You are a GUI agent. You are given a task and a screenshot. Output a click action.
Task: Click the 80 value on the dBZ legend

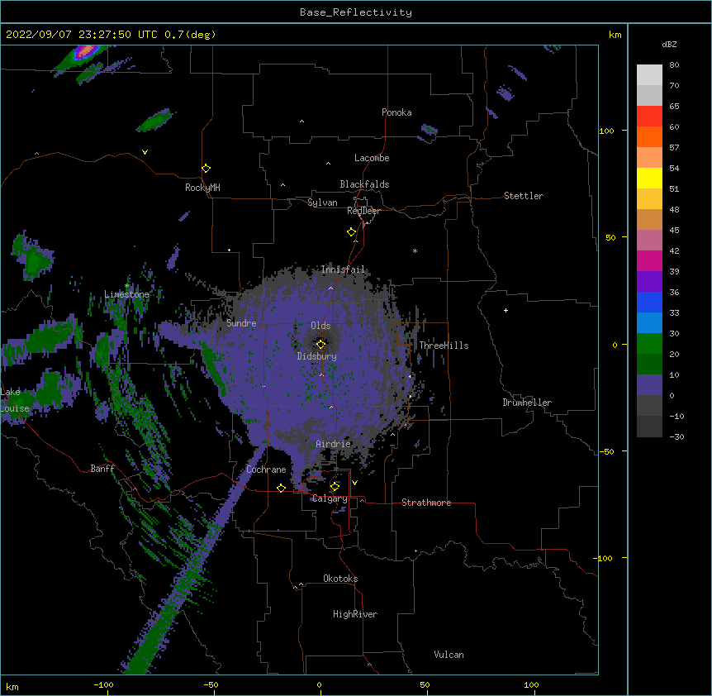click(674, 65)
